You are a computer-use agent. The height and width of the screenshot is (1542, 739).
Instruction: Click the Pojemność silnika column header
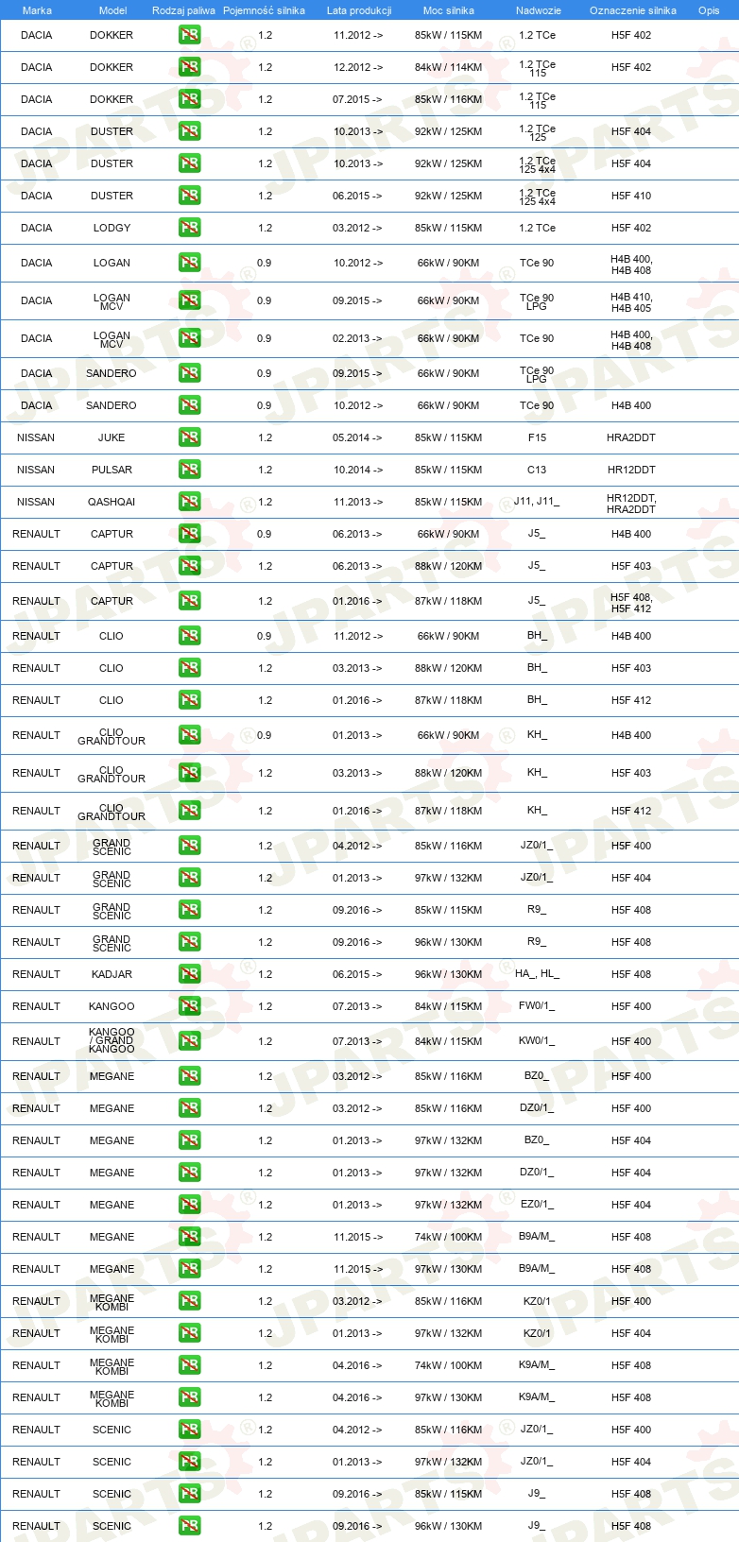coord(264,10)
